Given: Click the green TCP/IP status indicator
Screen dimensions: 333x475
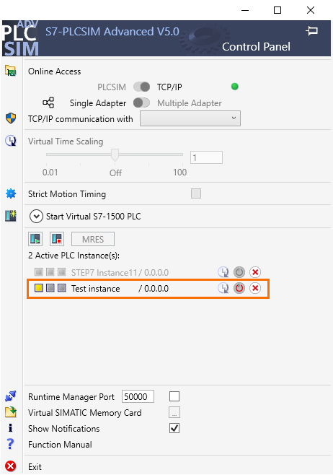Looking at the screenshot, I should coord(235,87).
